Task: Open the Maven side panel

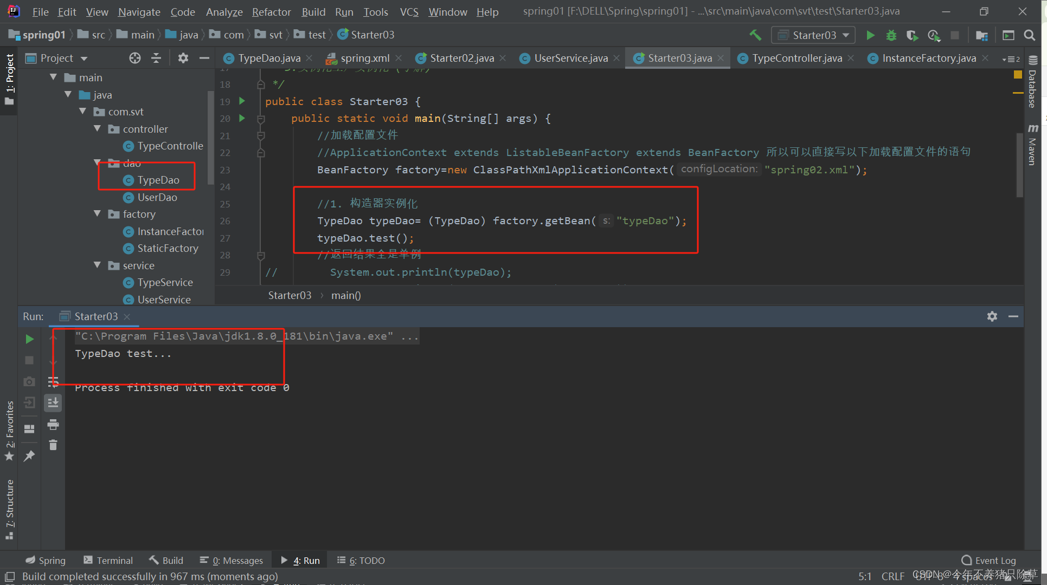Action: [x=1032, y=145]
